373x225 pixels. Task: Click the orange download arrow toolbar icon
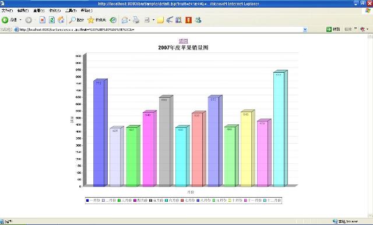pyautogui.click(x=188, y=20)
